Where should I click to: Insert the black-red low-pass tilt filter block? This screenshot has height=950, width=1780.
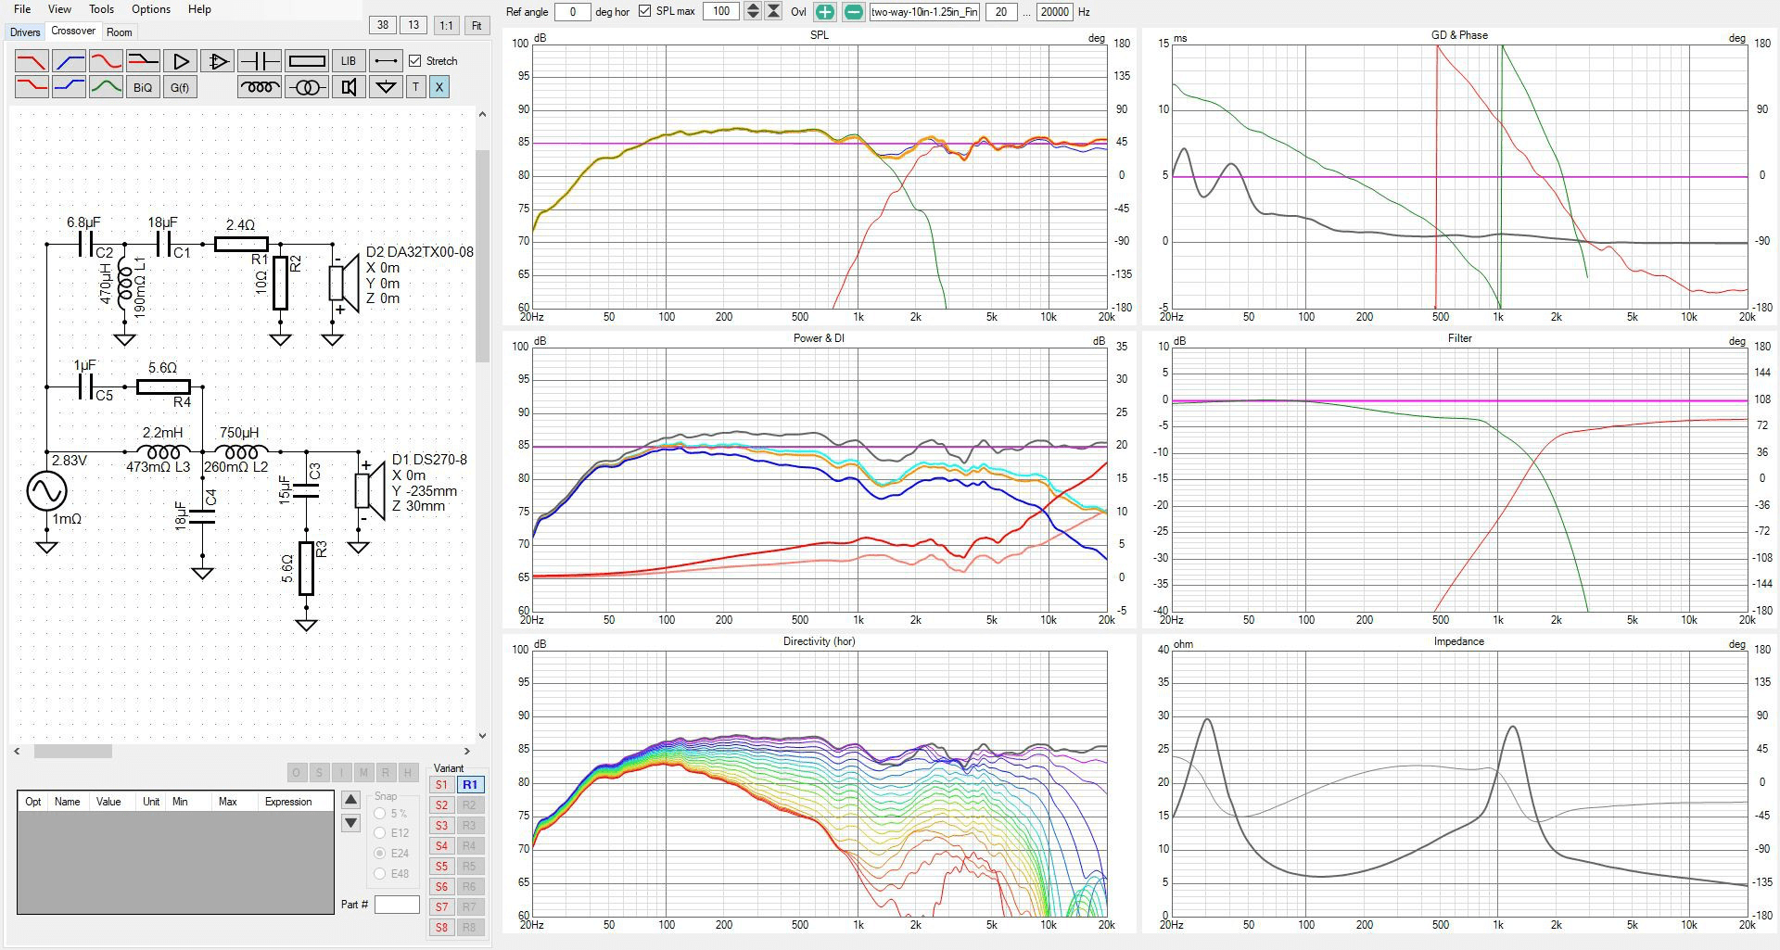[x=143, y=61]
